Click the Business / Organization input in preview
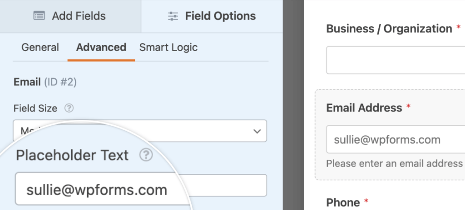This screenshot has width=465, height=210. 396,60
